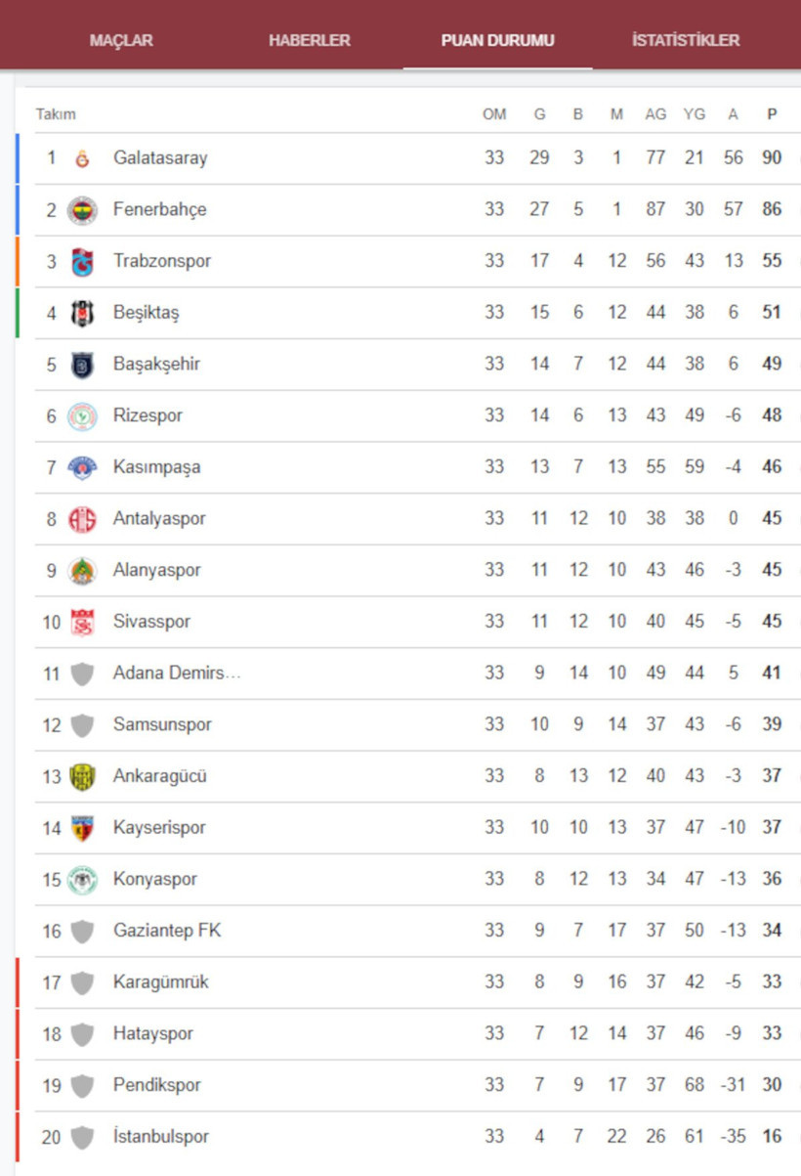The image size is (801, 1176).
Task: Click the Antalyaspor red logo
Action: click(82, 519)
